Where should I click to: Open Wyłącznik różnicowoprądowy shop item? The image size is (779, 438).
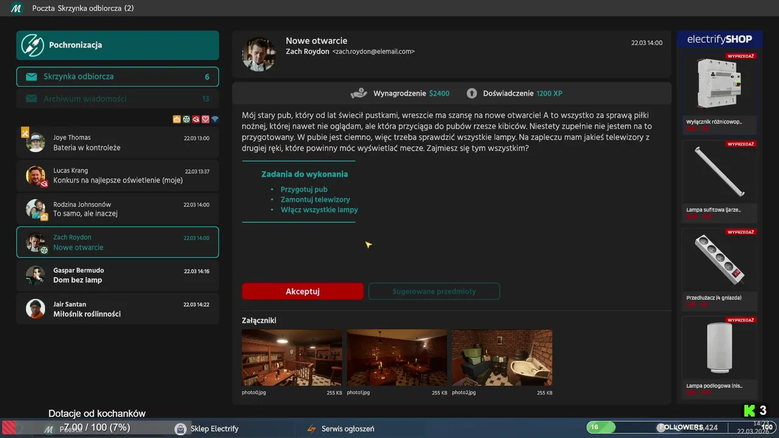719,93
